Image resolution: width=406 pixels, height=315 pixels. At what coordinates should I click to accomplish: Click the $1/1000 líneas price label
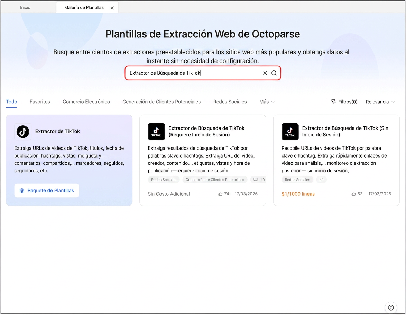coord(298,194)
